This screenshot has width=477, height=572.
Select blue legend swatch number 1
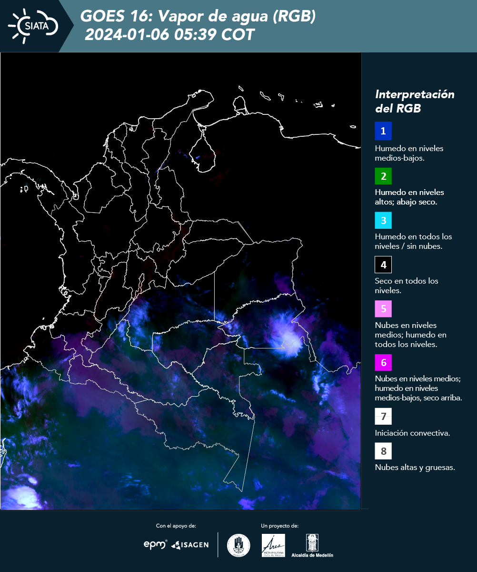pyautogui.click(x=383, y=131)
